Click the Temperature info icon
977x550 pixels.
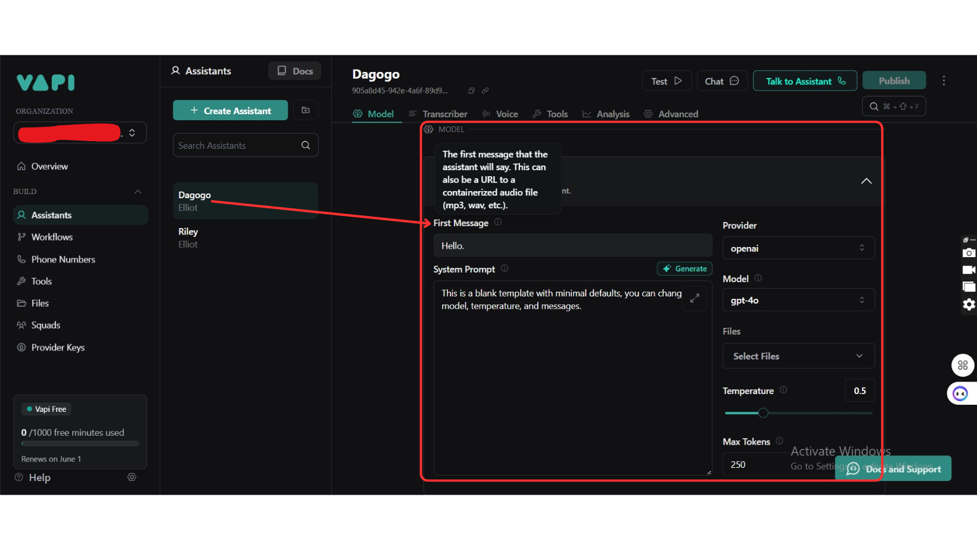(783, 390)
